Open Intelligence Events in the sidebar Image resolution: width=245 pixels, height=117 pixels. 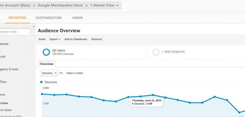9,69
